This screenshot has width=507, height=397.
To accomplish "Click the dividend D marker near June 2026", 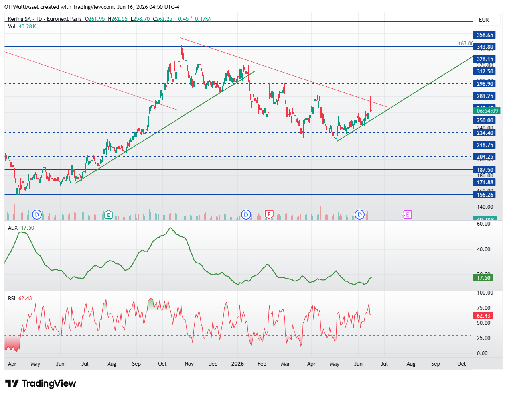I will click(x=360, y=215).
